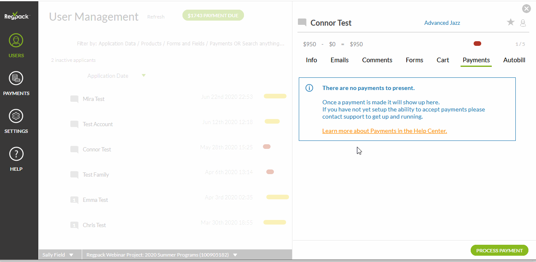
Task: Expand the Regpack Webinar Project dropdown
Action: click(x=235, y=255)
